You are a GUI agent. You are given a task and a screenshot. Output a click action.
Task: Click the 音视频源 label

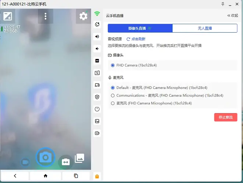pyautogui.click(x=115, y=39)
